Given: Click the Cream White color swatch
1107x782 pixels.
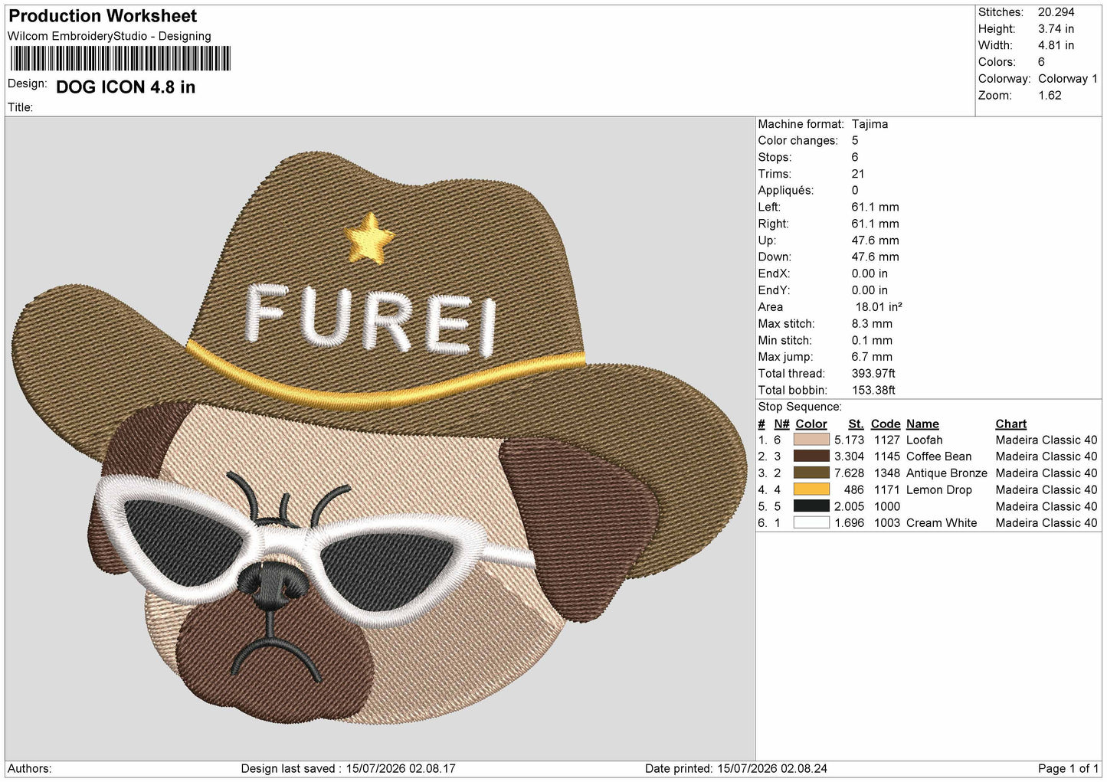Looking at the screenshot, I should pyautogui.click(x=811, y=523).
